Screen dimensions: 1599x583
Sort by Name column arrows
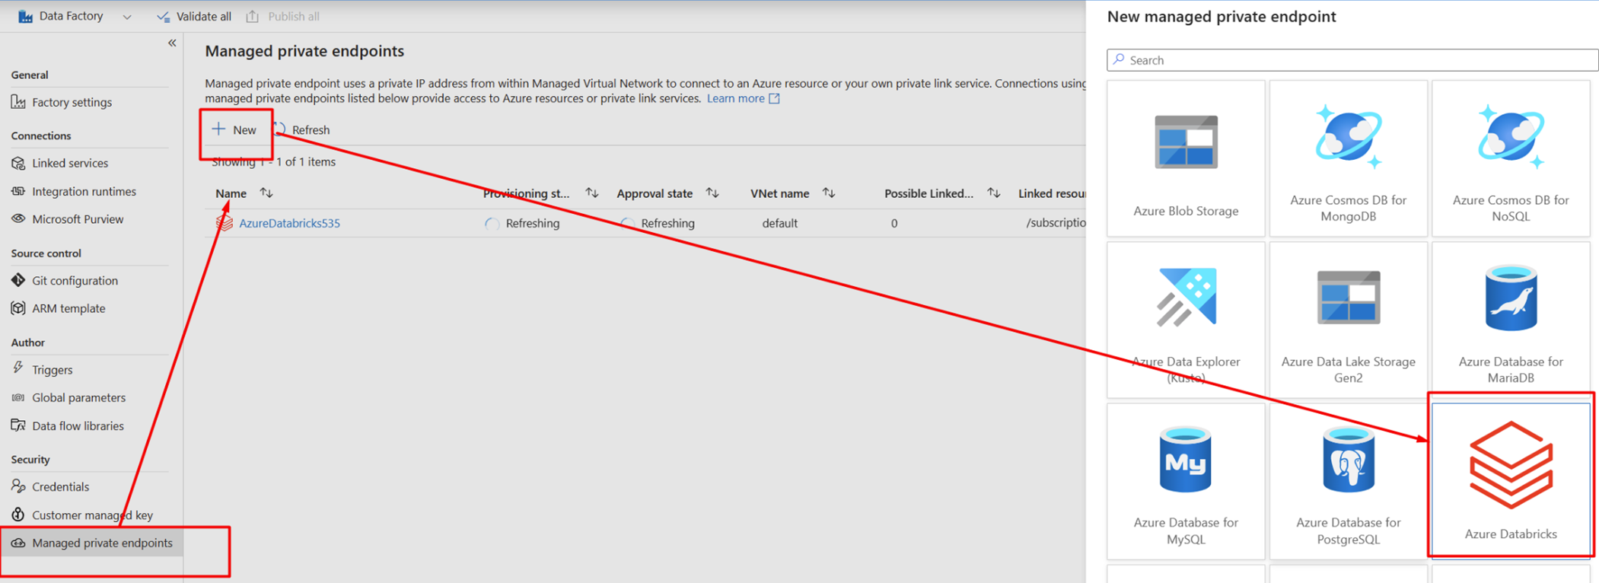(266, 193)
